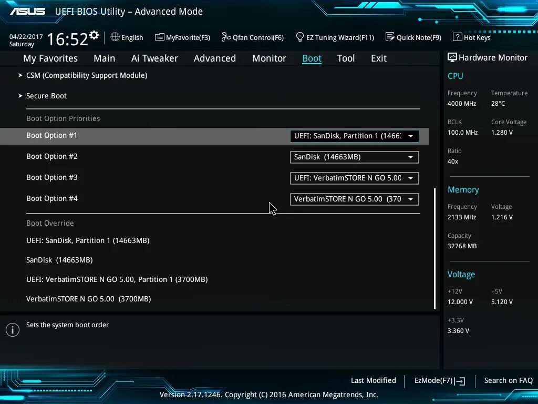Open MyFavorite(F3) menu

pos(188,37)
